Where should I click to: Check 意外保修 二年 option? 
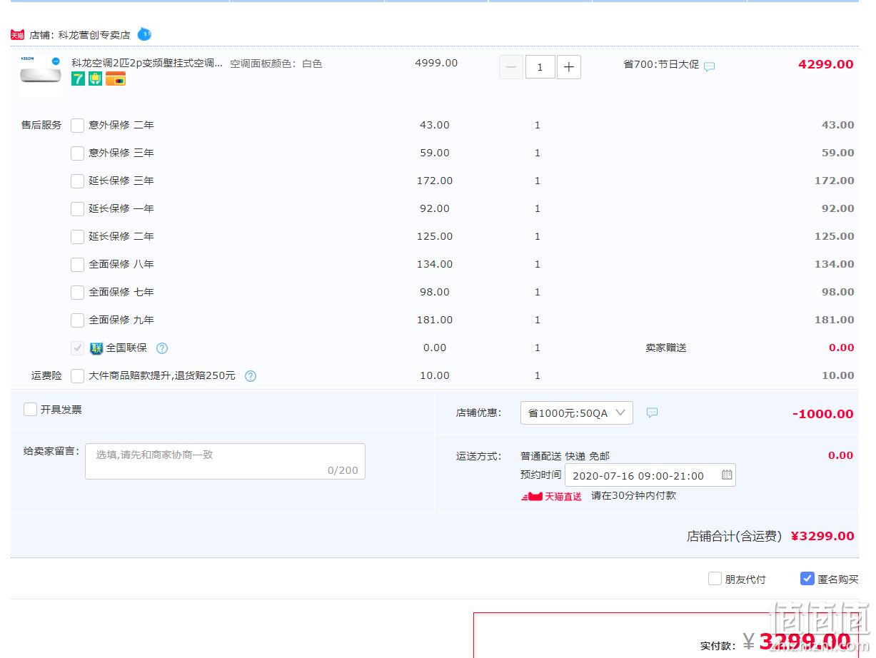point(77,125)
